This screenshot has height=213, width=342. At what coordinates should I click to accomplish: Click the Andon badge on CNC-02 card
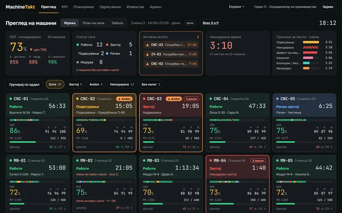point(124,99)
